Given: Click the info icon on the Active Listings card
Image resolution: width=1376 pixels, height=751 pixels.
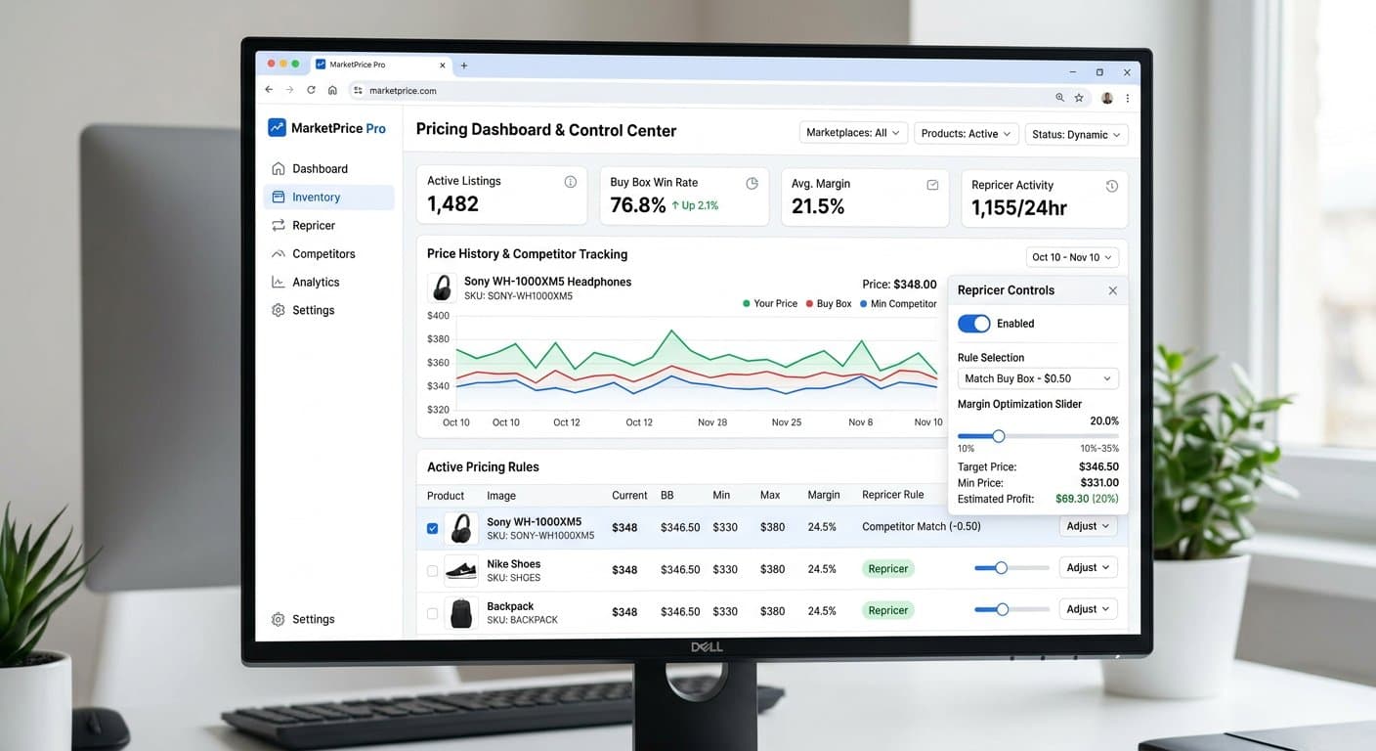Looking at the screenshot, I should click(571, 182).
